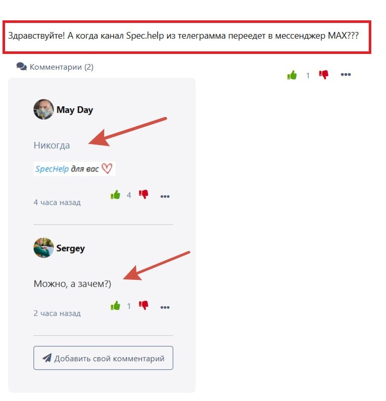Screen dimensions: 386x401
Task: Like the main question with thumbs up
Action: pyautogui.click(x=292, y=75)
